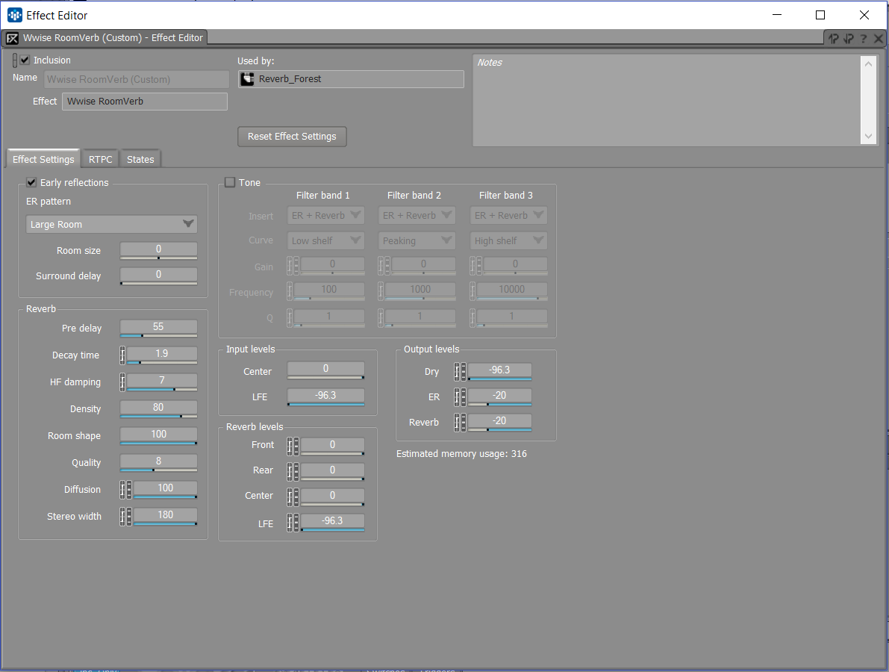889x672 pixels.
Task: Click RTPC indicator beside Diffusion
Action: tap(122, 489)
